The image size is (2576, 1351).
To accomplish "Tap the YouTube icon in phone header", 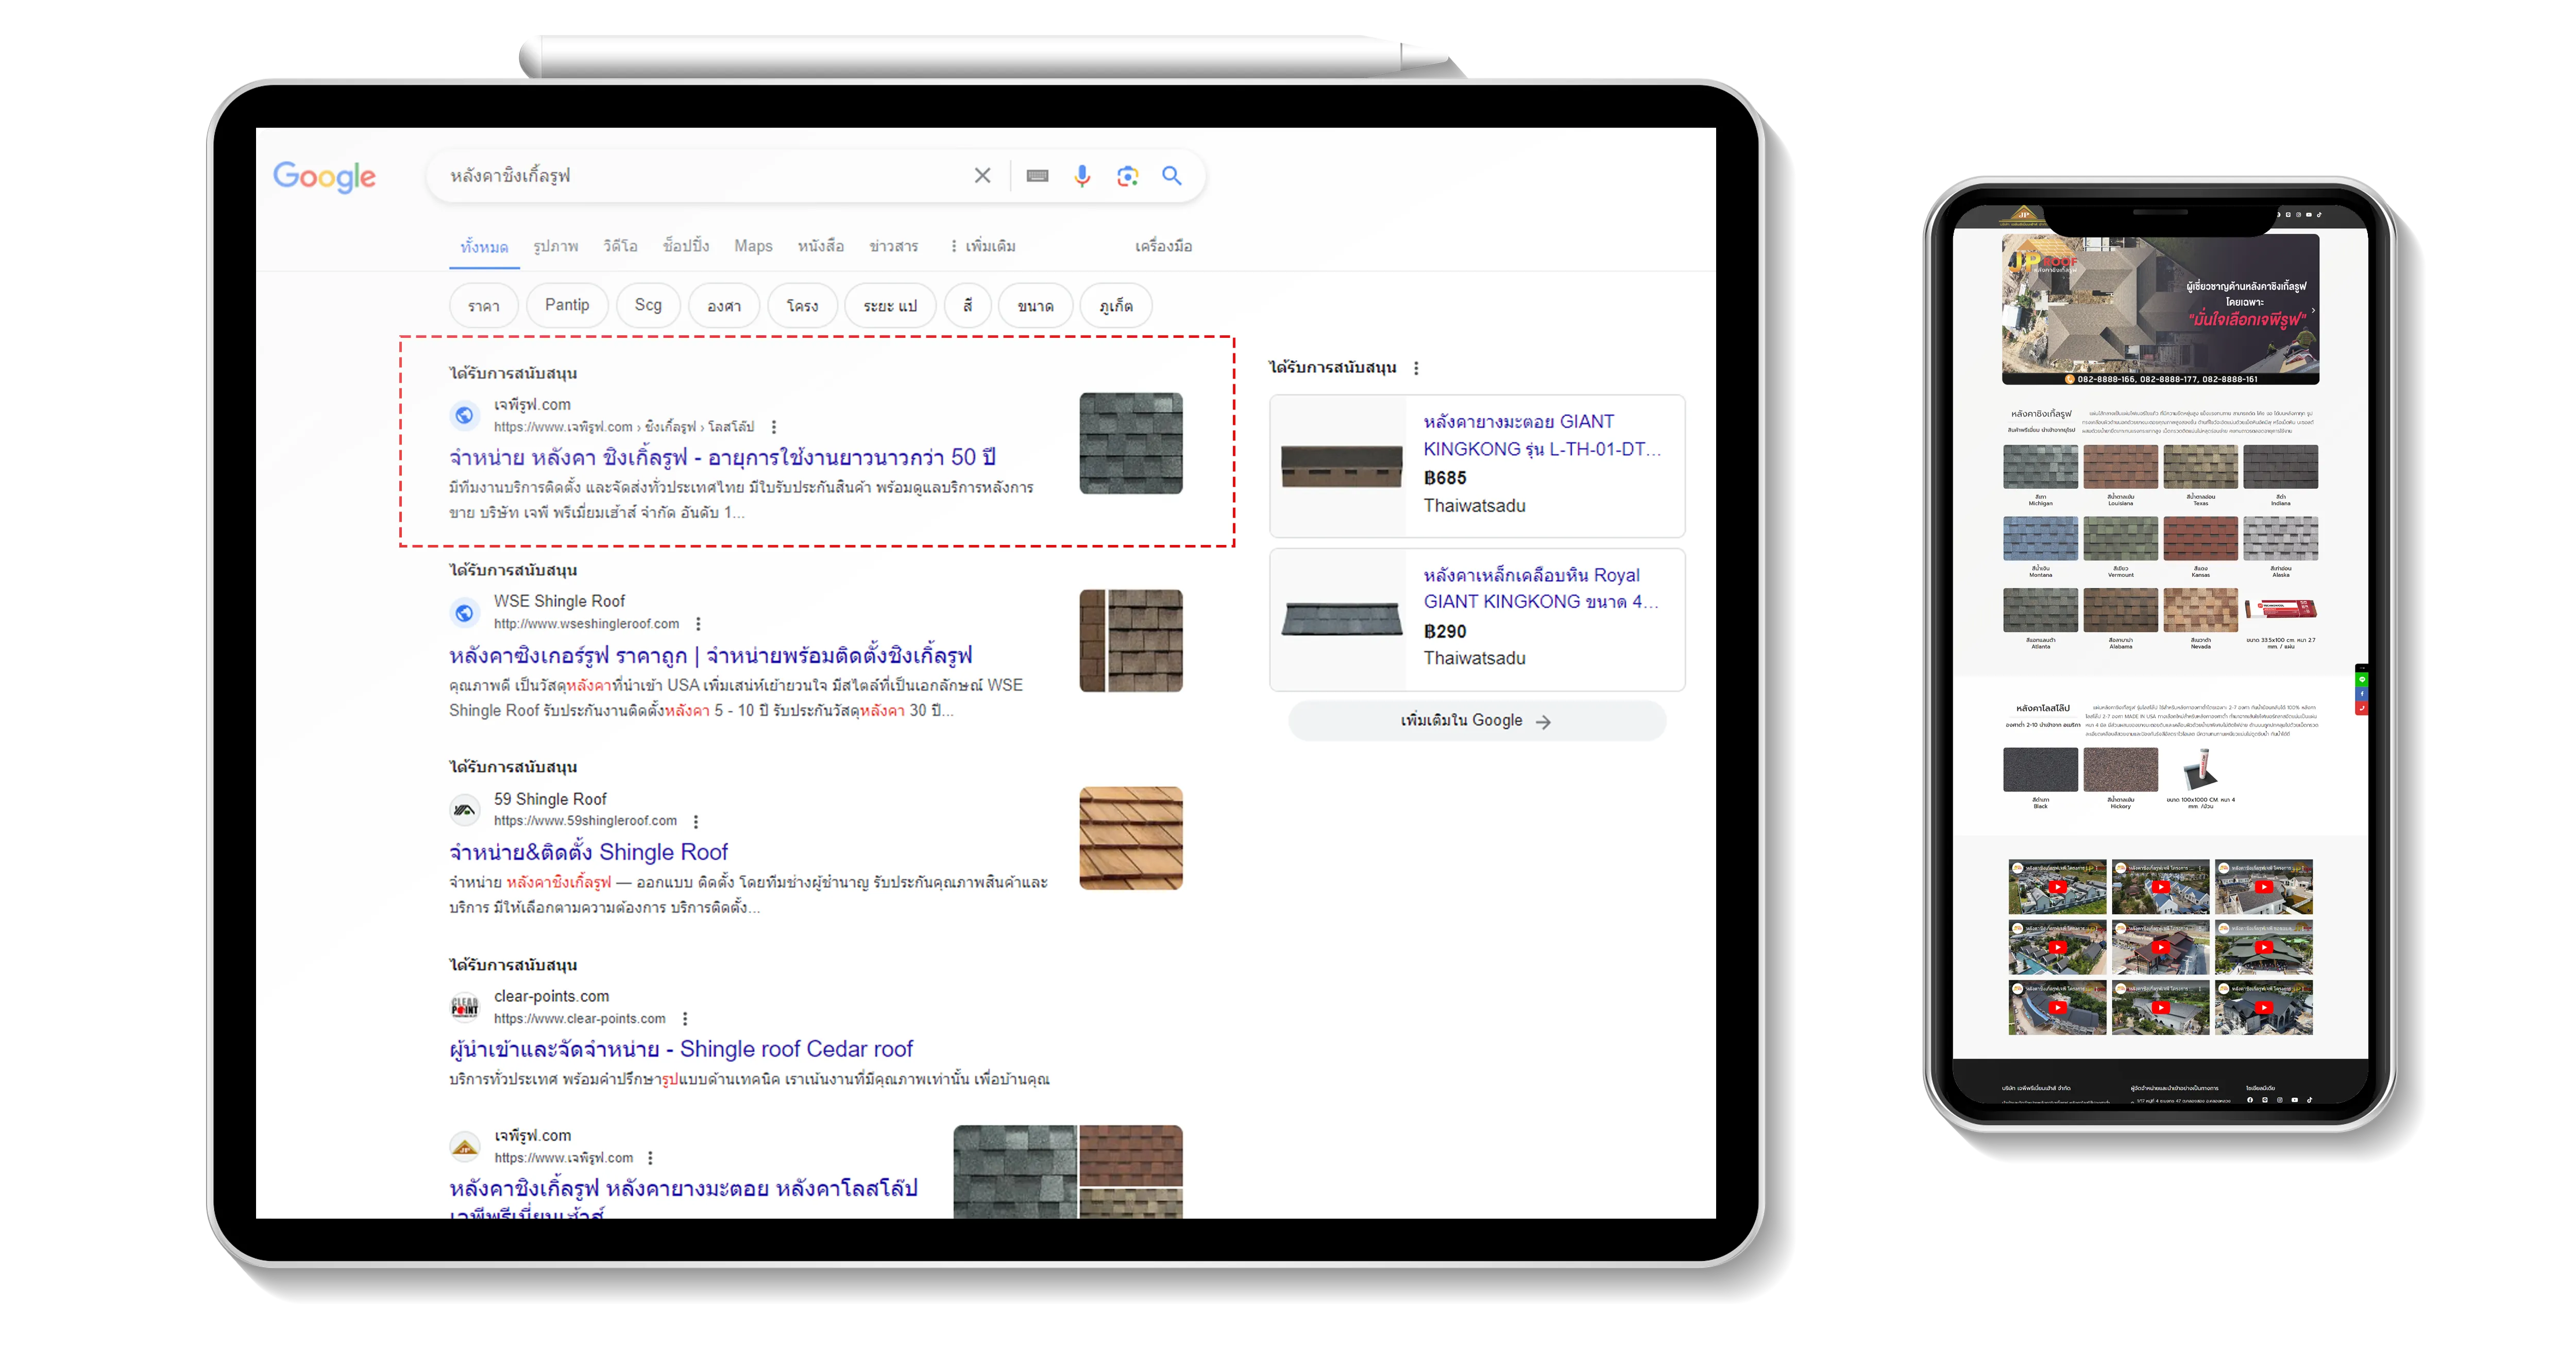I will pyautogui.click(x=2309, y=215).
